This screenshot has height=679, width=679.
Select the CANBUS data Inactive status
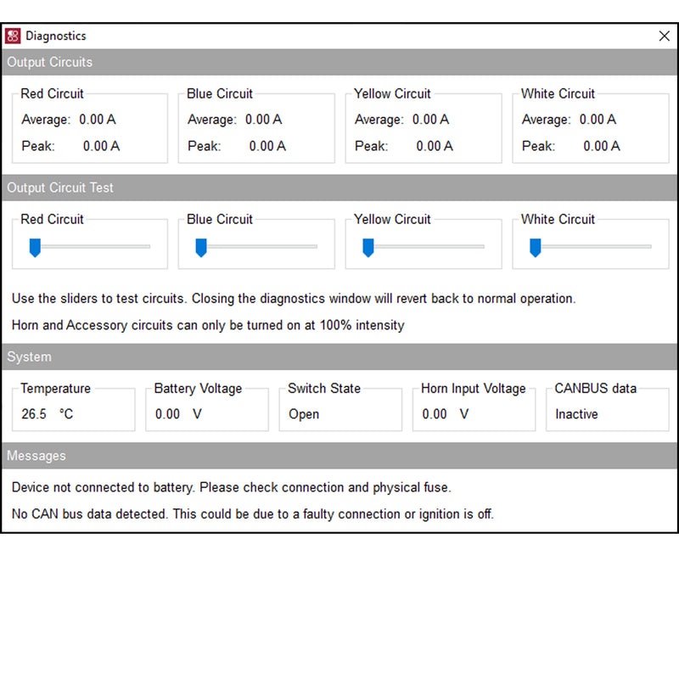click(x=576, y=414)
